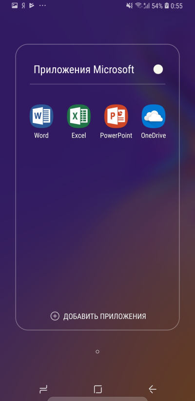Tap the PowerPoint text label
The height and width of the screenshot is (401, 195).
(116, 136)
